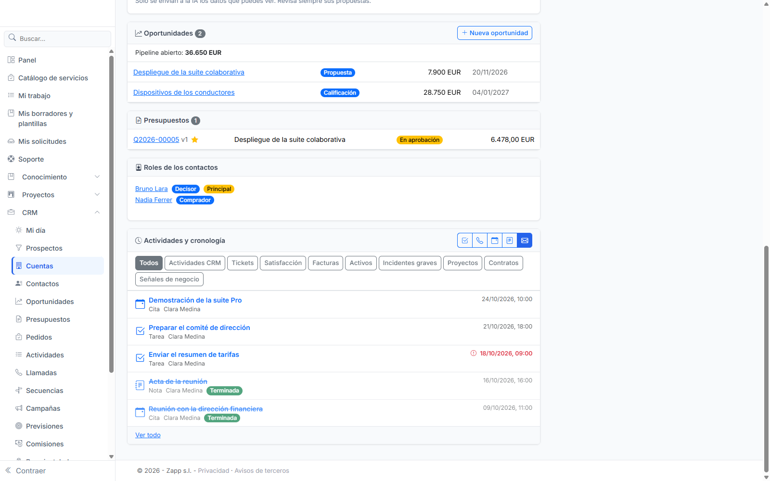This screenshot has width=770, height=481.
Task: Filter timeline by Tickets
Action: click(243, 263)
